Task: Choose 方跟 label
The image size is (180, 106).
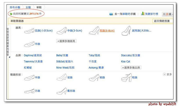Action: click(x=37, y=91)
